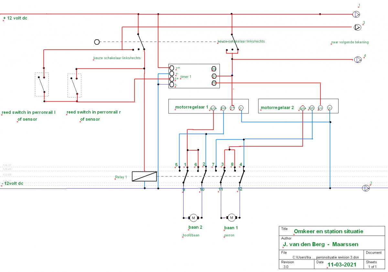388x272 pixels.
Task: Select the Relay 1 coil symbol
Action: (145, 176)
